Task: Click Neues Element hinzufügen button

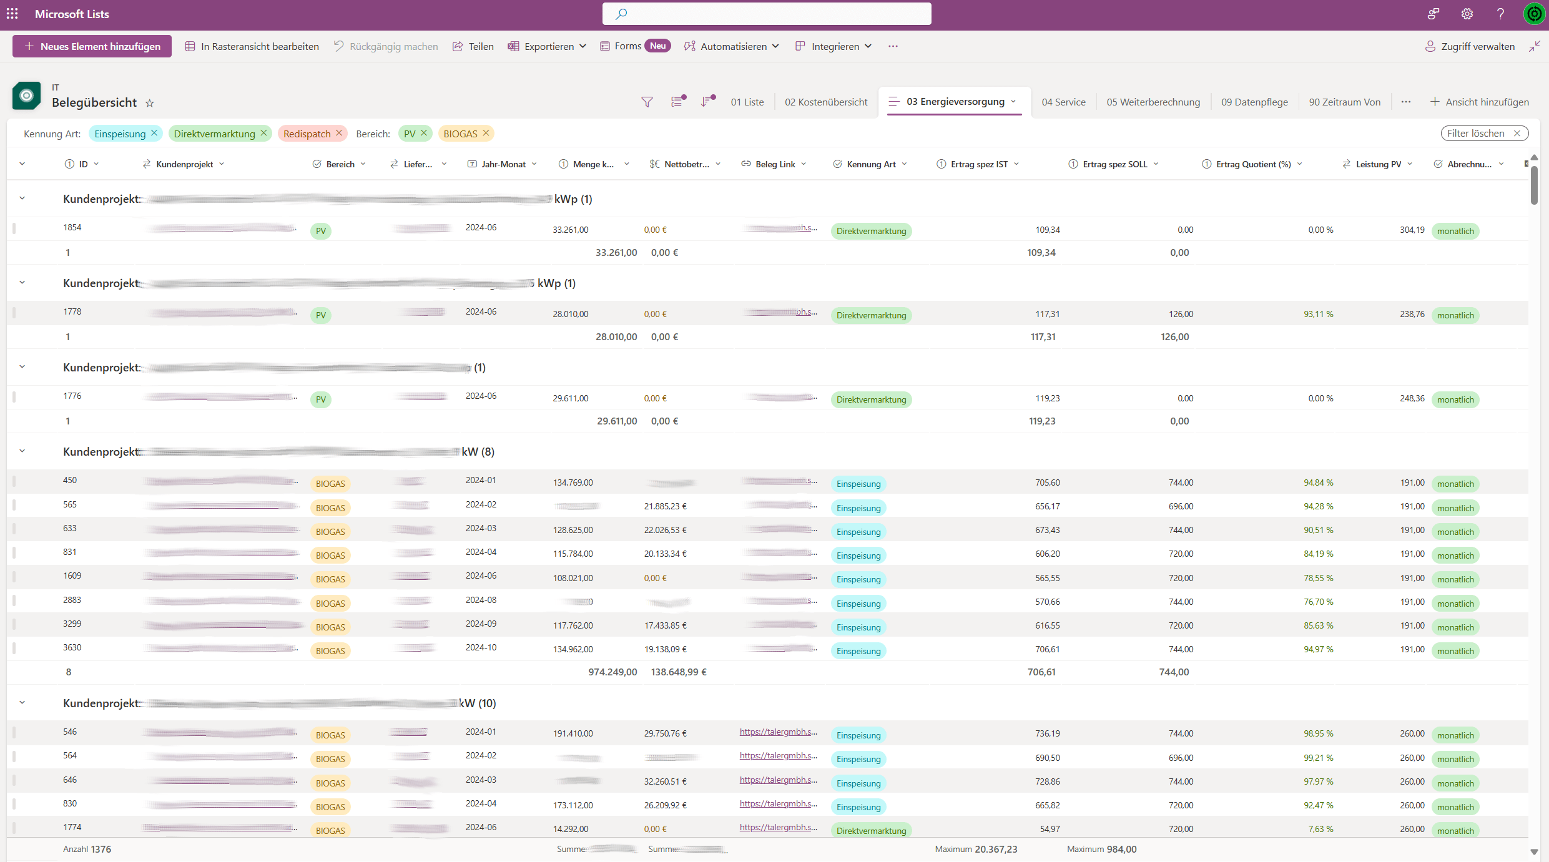Action: (92, 46)
